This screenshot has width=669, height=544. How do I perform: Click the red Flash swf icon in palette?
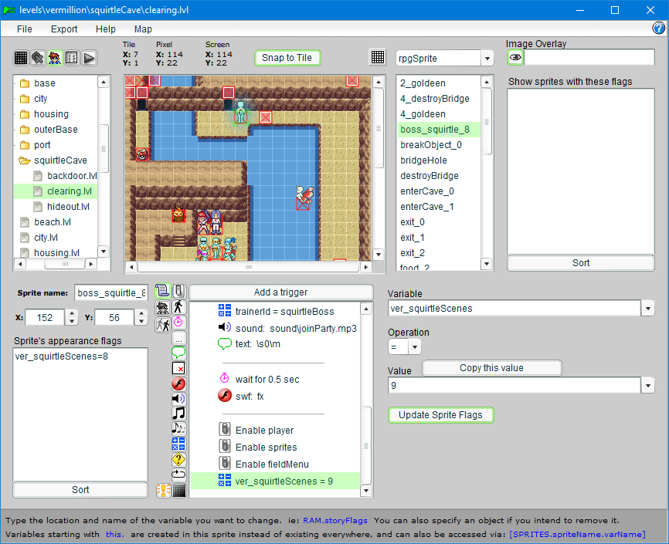pyautogui.click(x=178, y=384)
